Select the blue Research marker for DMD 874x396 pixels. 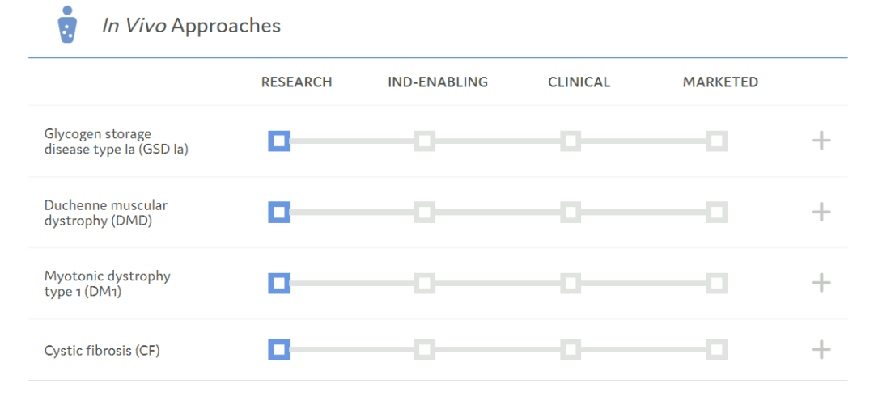coord(278,213)
